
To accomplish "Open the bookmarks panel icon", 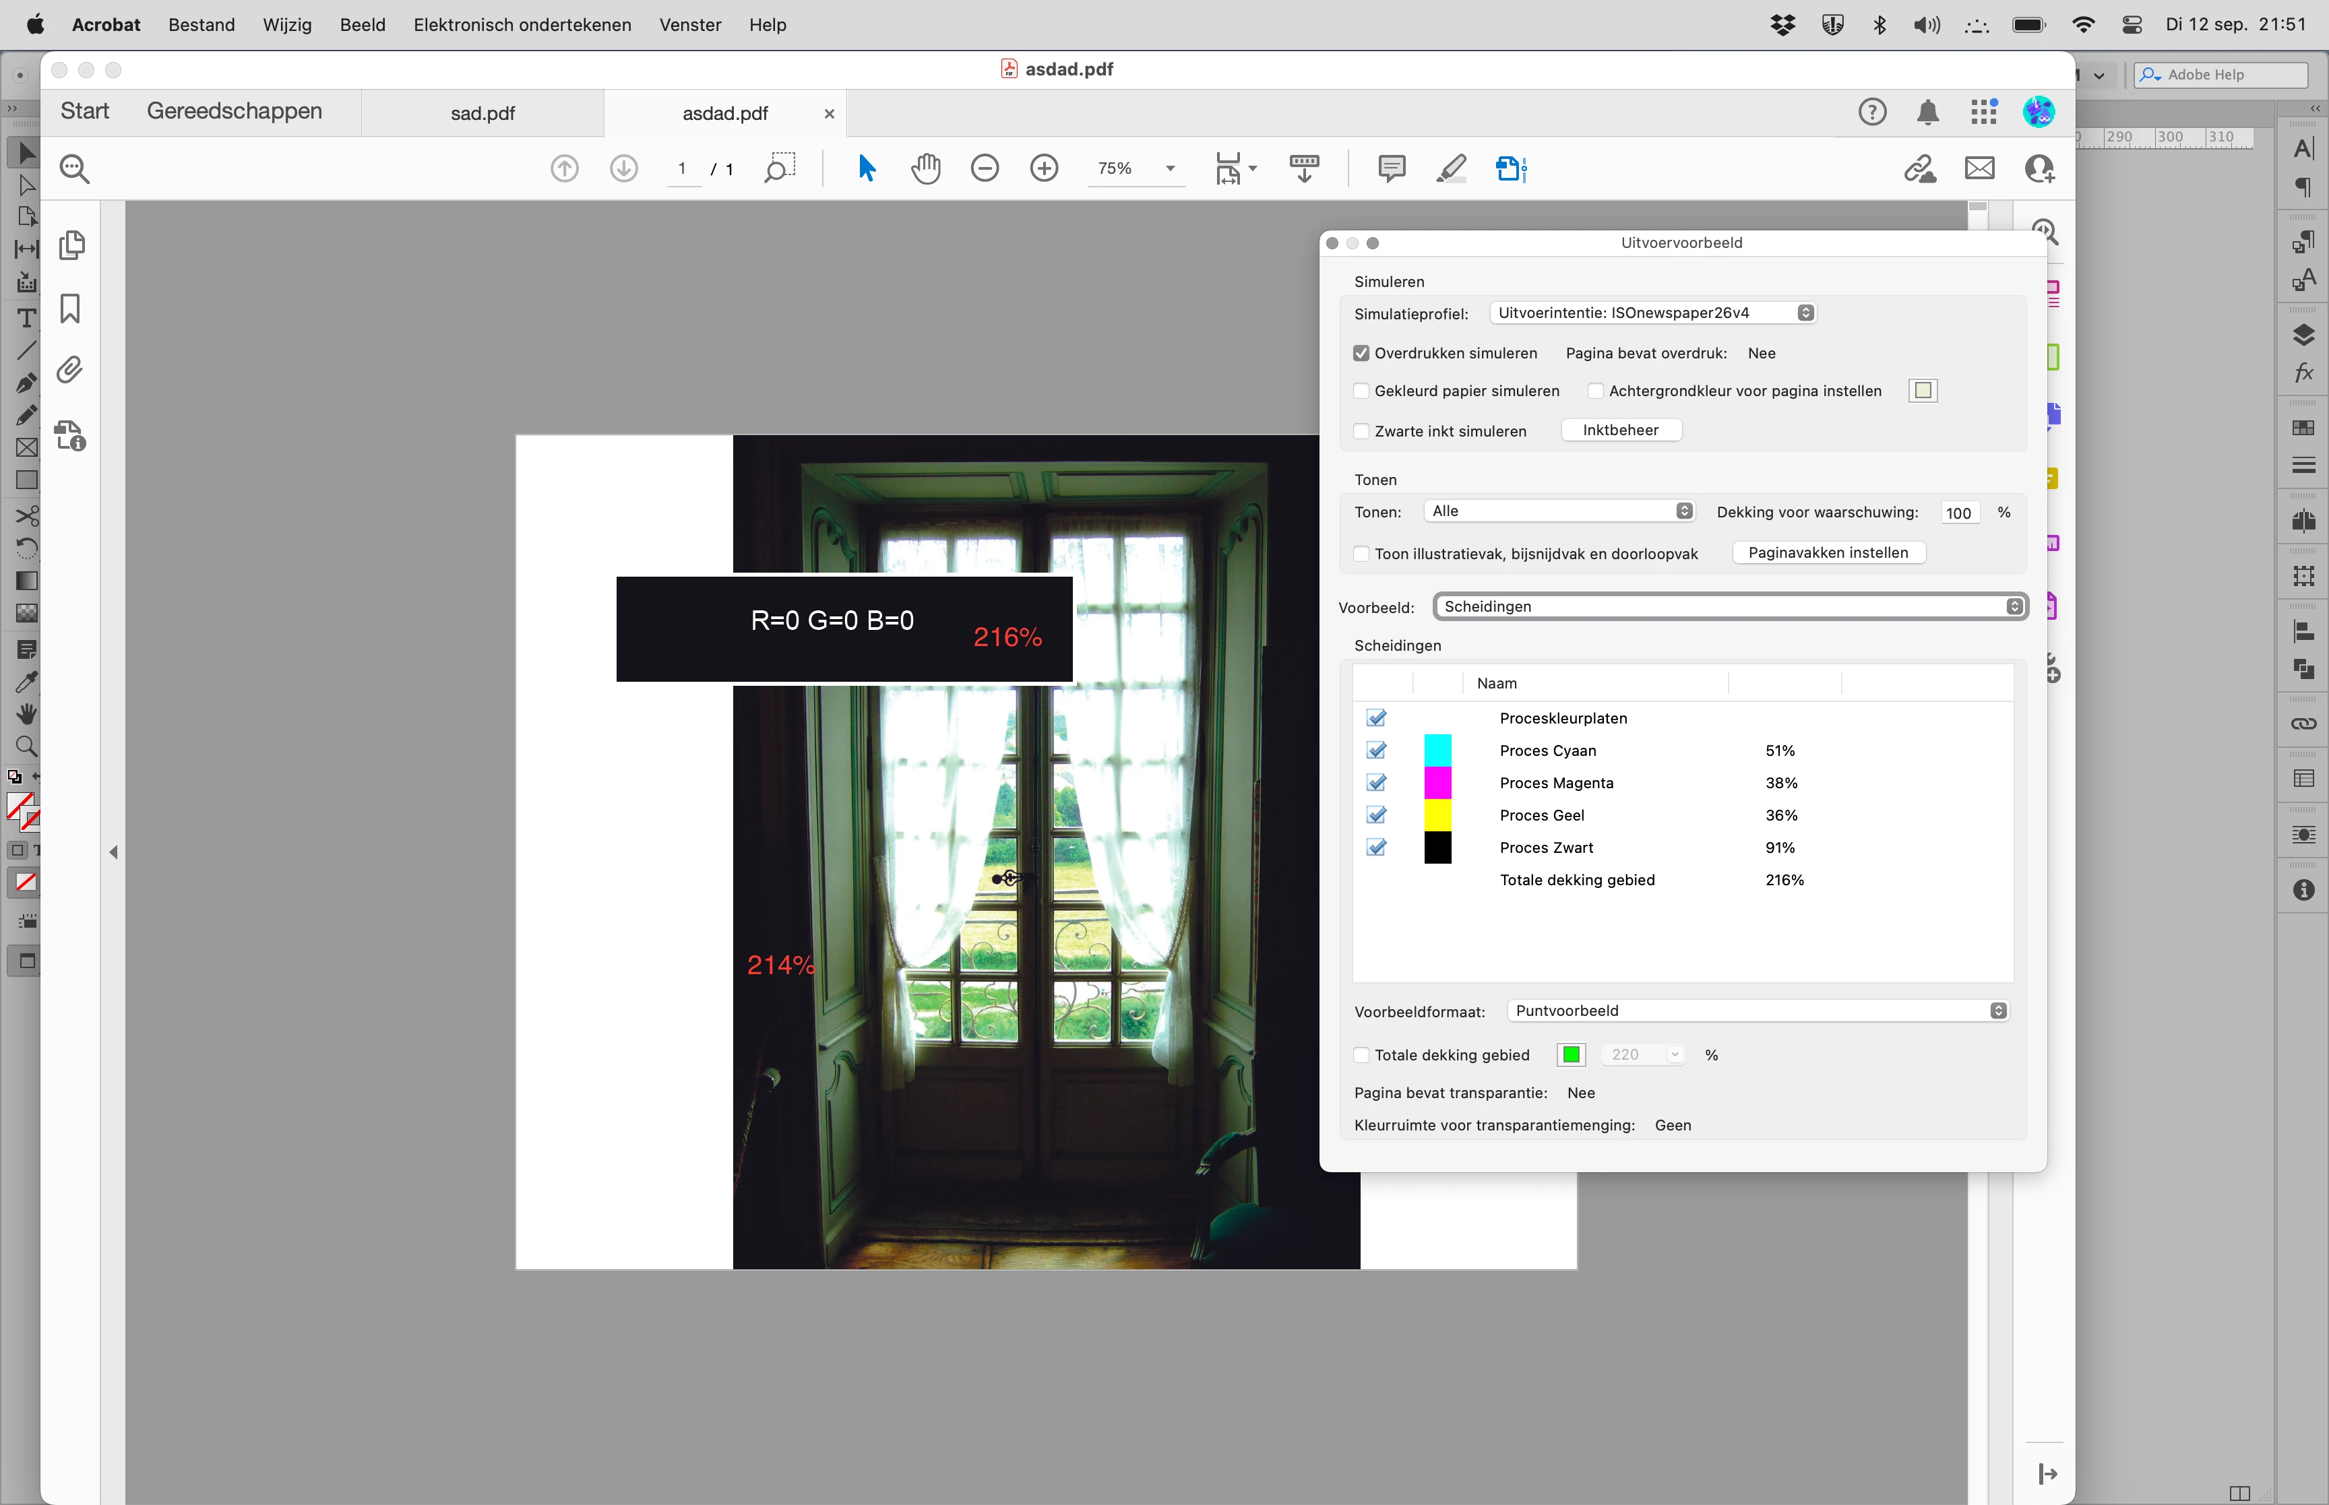I will pyautogui.click(x=70, y=309).
